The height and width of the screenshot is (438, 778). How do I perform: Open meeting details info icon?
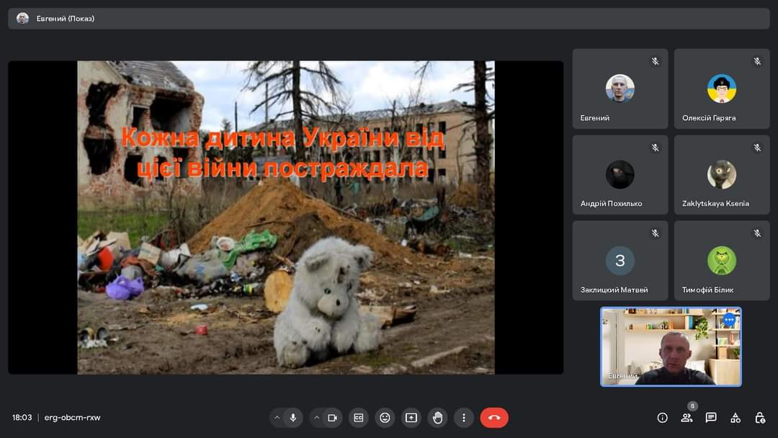click(x=662, y=418)
